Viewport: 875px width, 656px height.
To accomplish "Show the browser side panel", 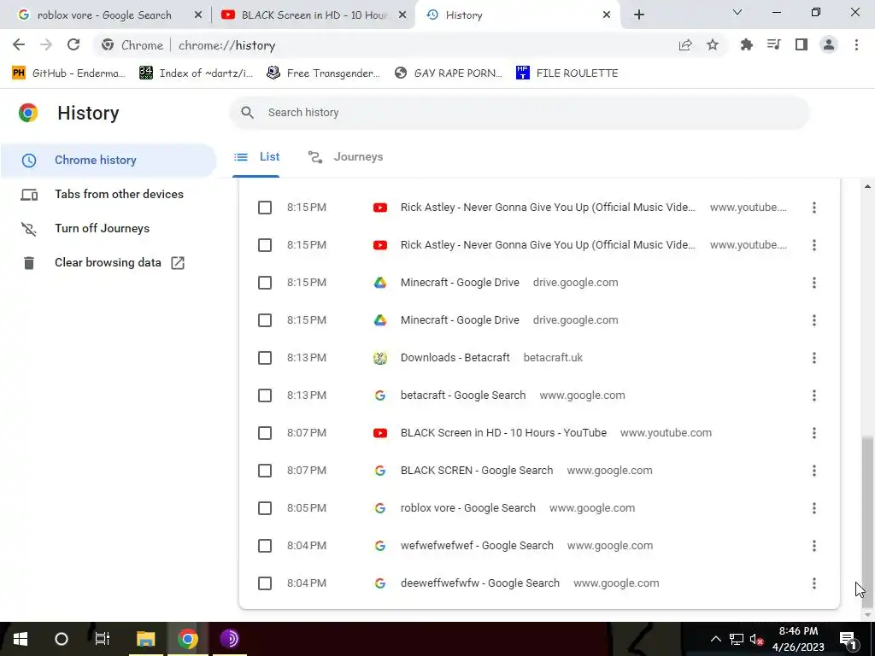I will pyautogui.click(x=802, y=45).
